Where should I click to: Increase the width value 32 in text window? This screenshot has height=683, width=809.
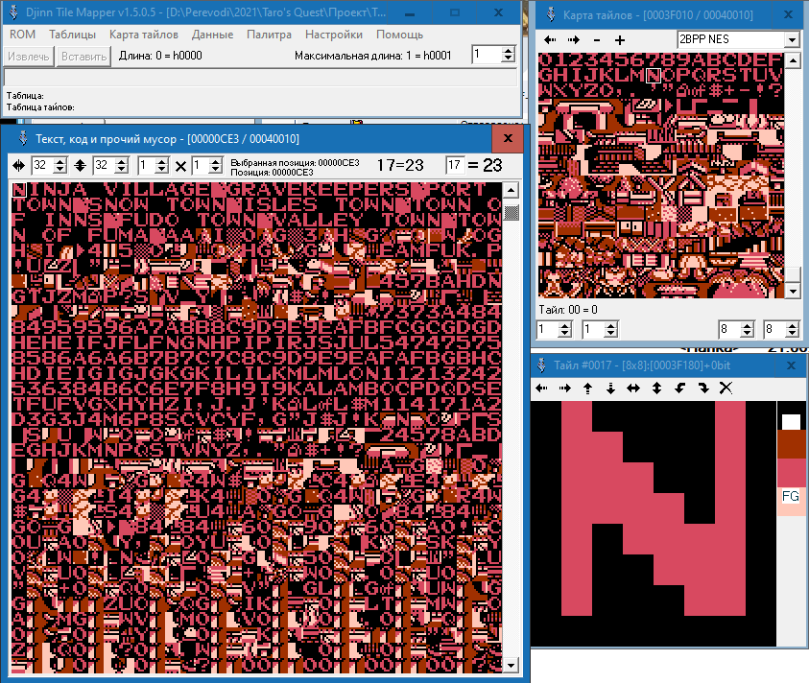click(60, 161)
